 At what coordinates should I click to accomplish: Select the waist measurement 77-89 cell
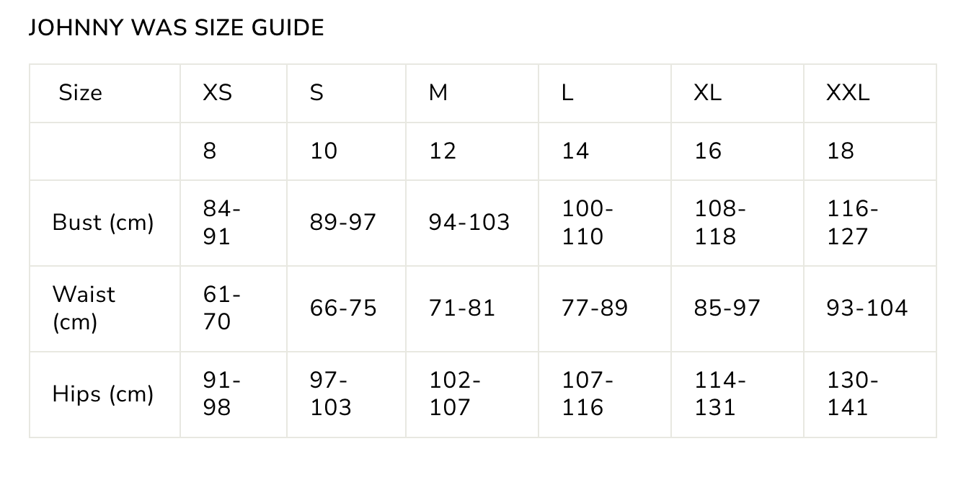click(595, 308)
